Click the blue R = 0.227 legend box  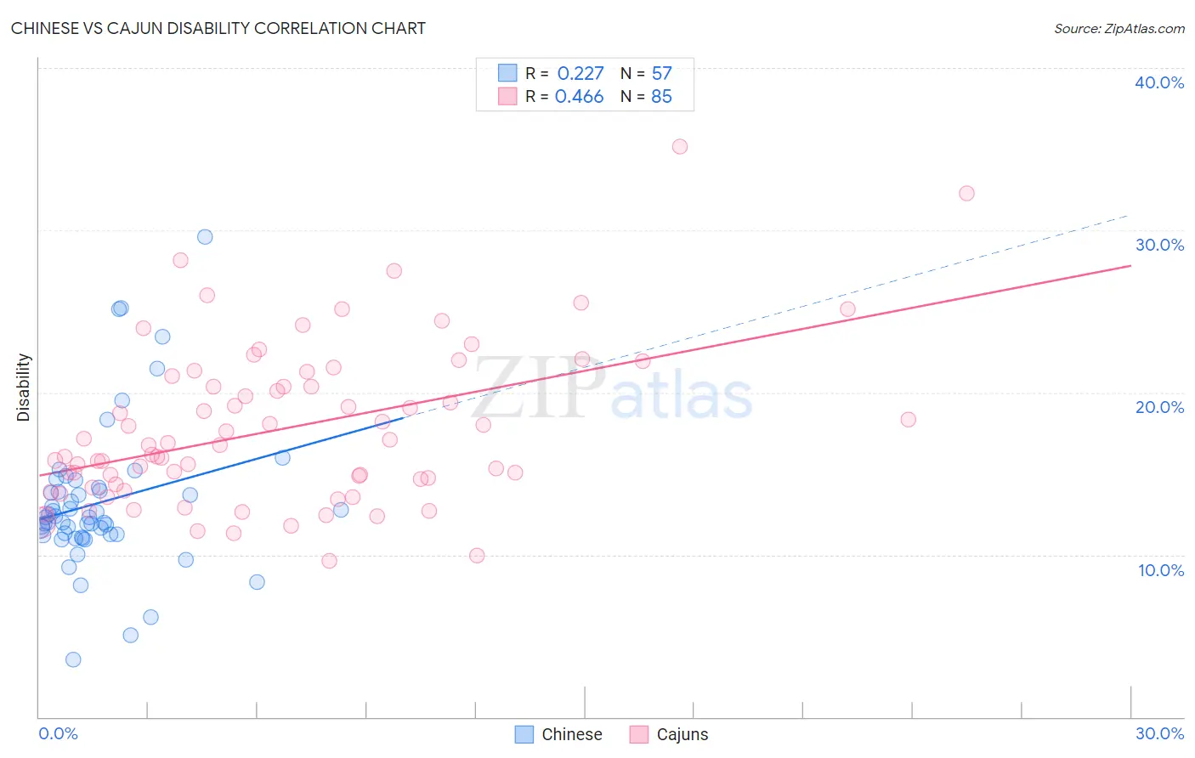click(507, 73)
